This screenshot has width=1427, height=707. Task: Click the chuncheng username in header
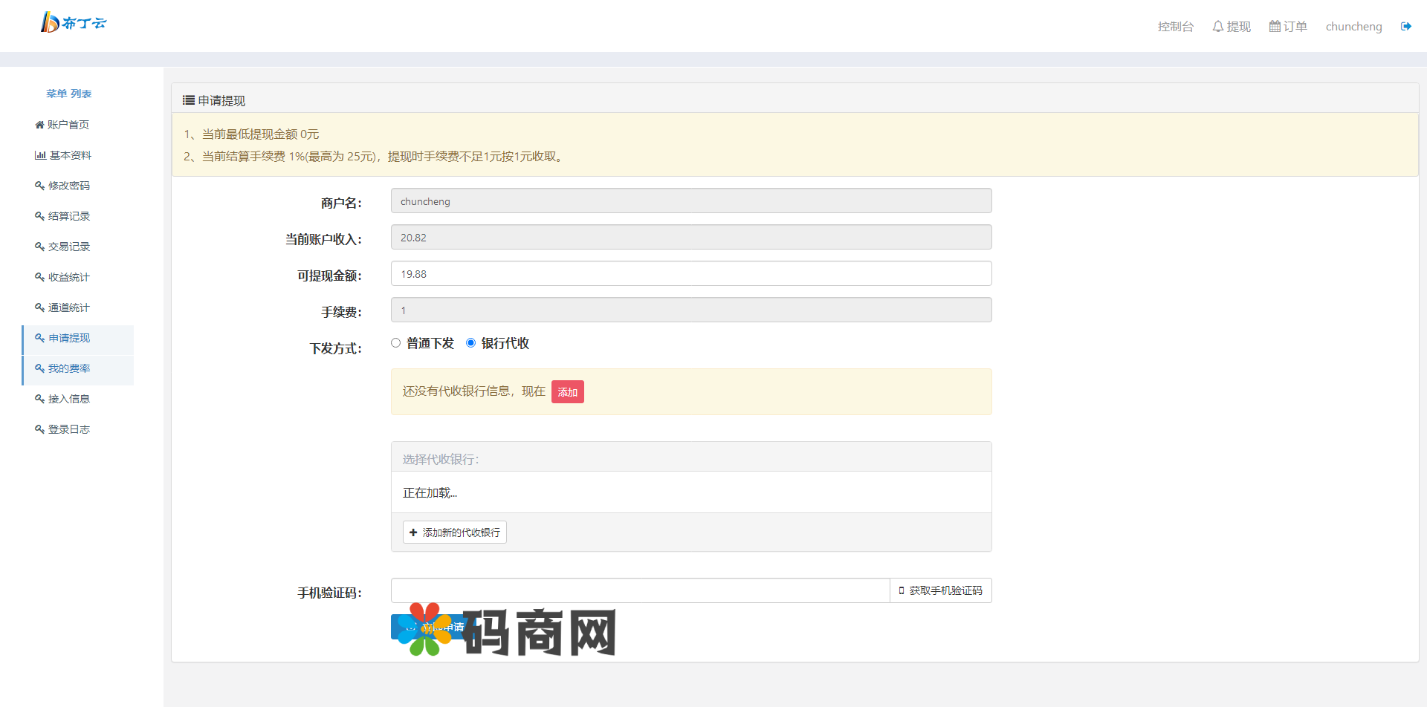tap(1353, 27)
